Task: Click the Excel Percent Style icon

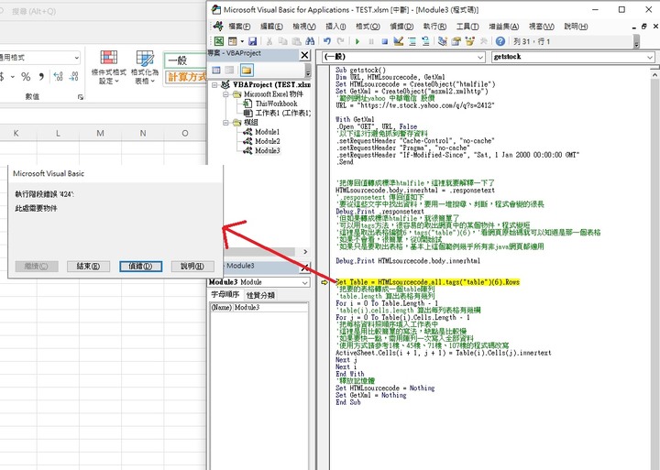Action: click(26, 77)
